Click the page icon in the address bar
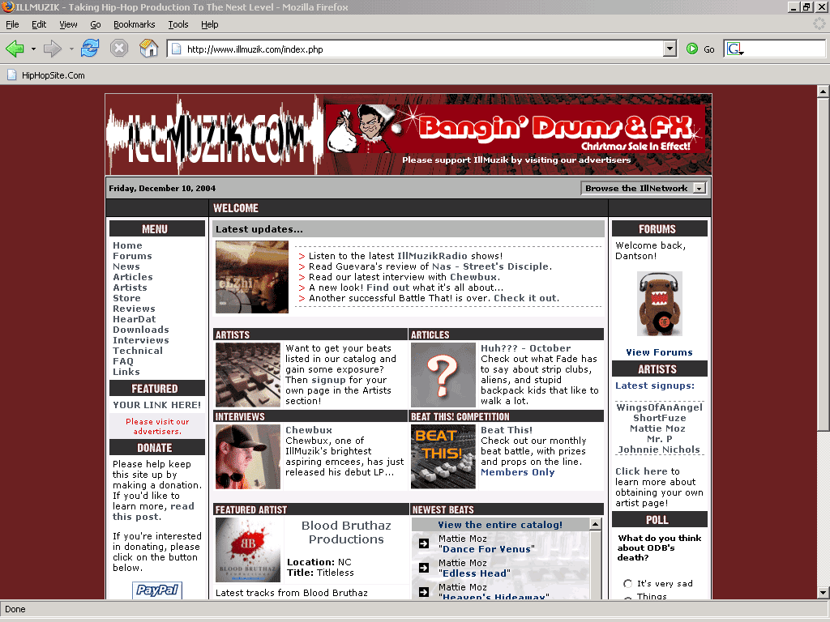 pos(176,49)
